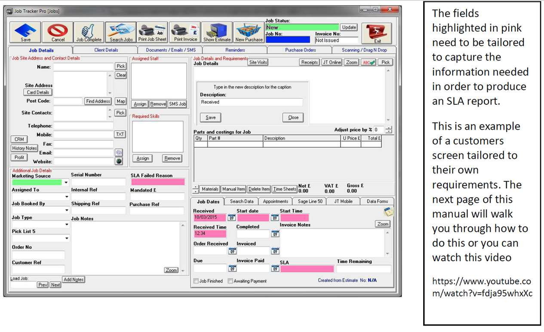The image size is (544, 332).
Task: Open the Documents / Emails / SMS tab
Action: (x=170, y=50)
